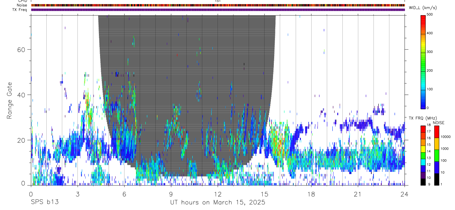Click the 24 tick on UT hours axis

click(x=405, y=194)
